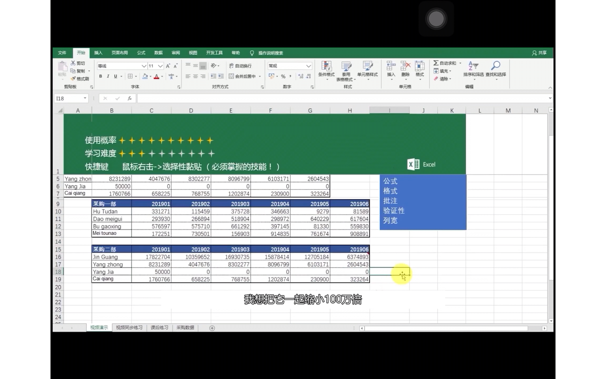Apply Percent Style in the Number group
The width and height of the screenshot is (606, 379).
[x=283, y=76]
